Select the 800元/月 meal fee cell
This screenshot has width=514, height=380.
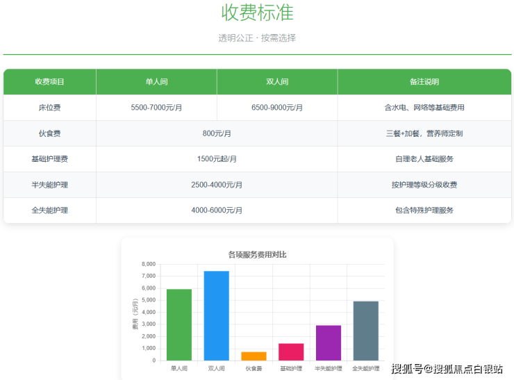[x=217, y=133]
